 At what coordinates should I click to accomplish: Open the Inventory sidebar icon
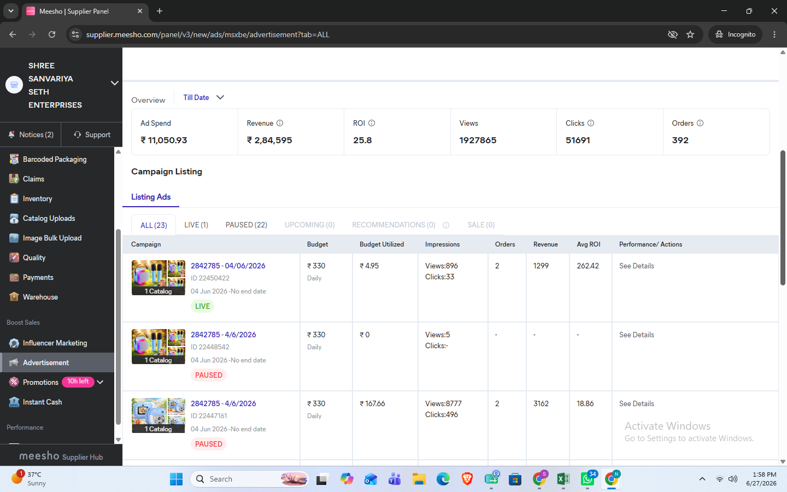coord(14,198)
